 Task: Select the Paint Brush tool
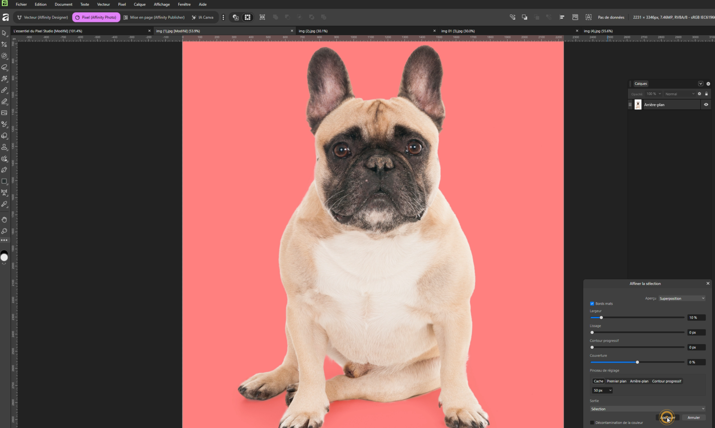[x=4, y=90]
